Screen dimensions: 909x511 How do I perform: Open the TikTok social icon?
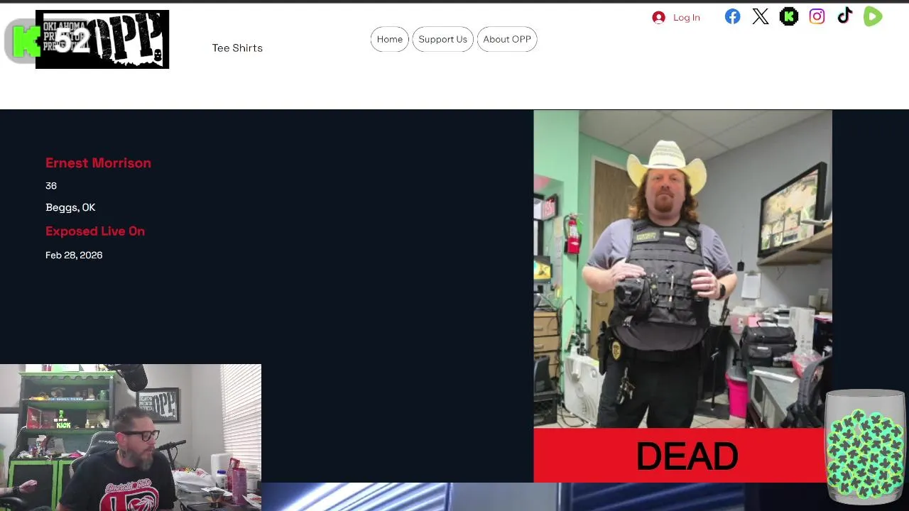pyautogui.click(x=844, y=16)
